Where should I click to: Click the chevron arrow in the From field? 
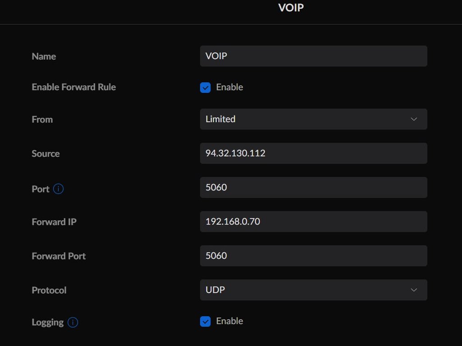coord(414,119)
